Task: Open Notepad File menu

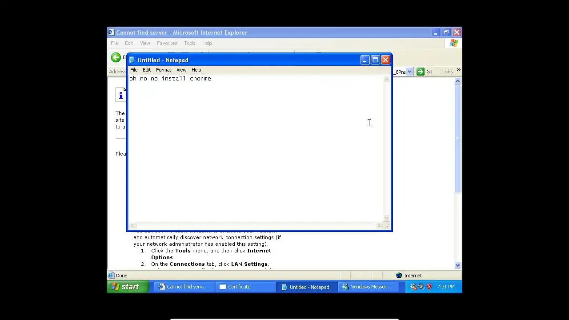Action: tap(134, 70)
